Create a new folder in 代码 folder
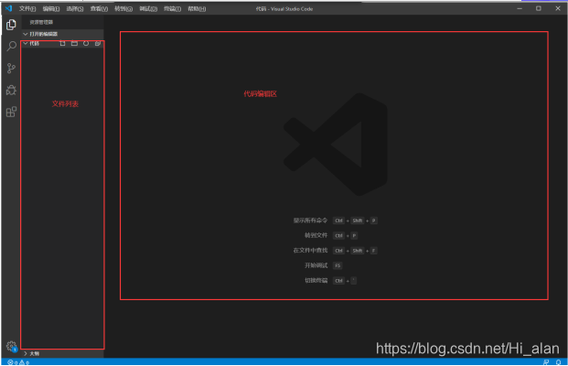The width and height of the screenshot is (568, 366). [74, 44]
